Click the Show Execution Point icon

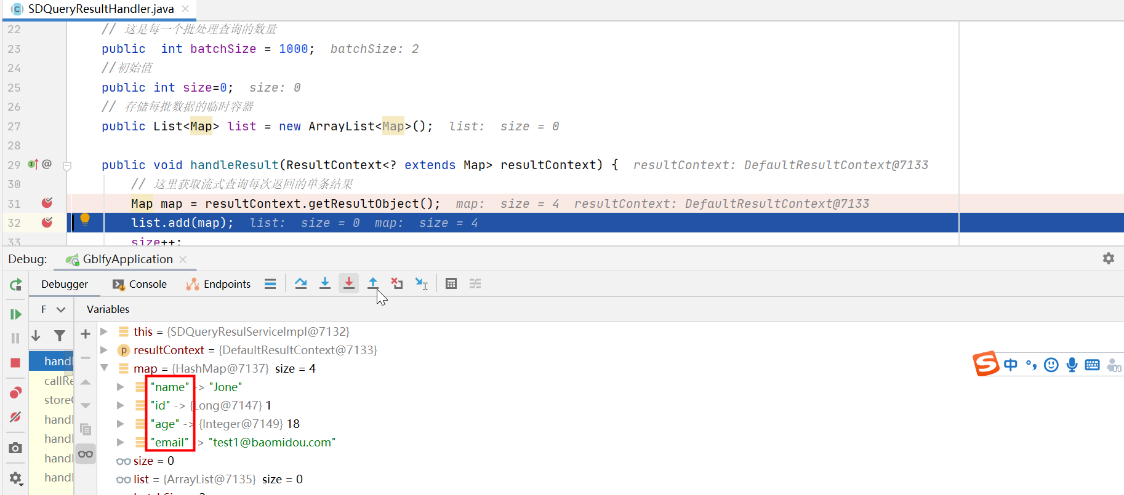(270, 283)
